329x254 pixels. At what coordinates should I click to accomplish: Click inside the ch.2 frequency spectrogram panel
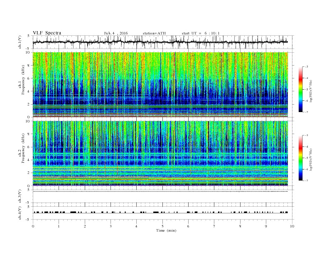pos(160,154)
